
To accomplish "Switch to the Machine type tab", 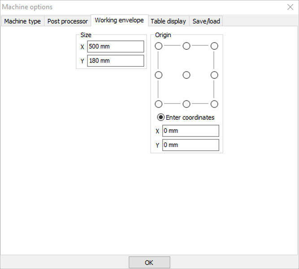I will pos(22,21).
